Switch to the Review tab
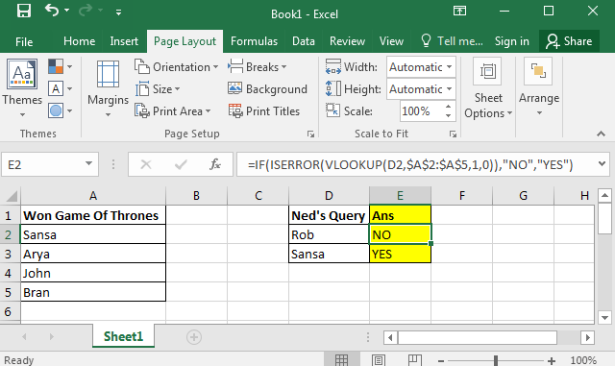 click(x=347, y=41)
